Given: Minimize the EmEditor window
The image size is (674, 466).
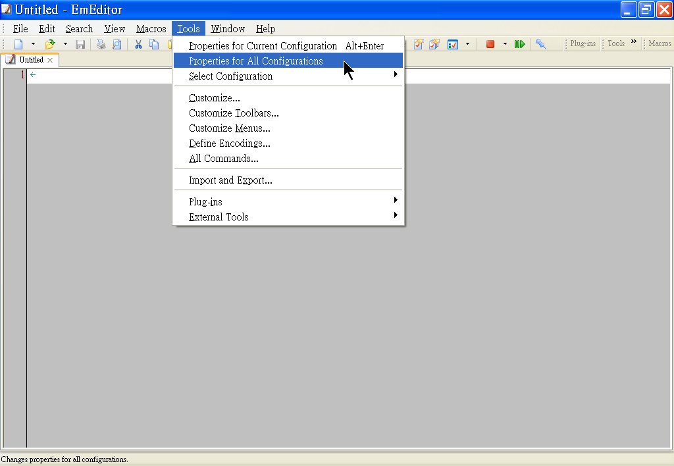Looking at the screenshot, I should coord(629,9).
